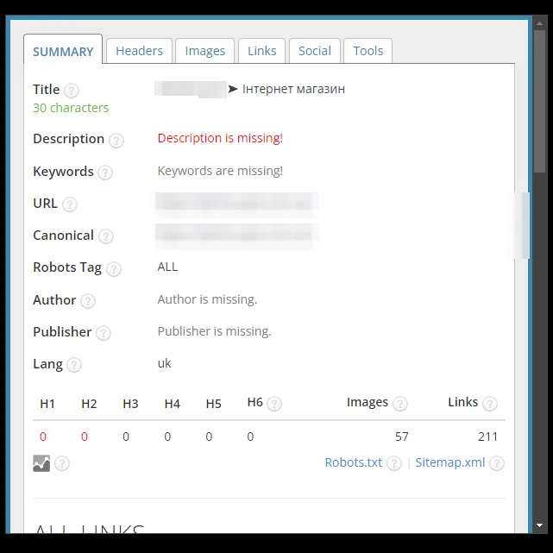Open the Sitemap.xml link

click(450, 462)
